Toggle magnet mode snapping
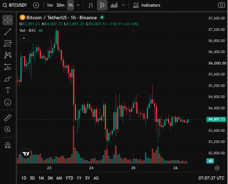Screen dimensions: 228x184 point(8,145)
